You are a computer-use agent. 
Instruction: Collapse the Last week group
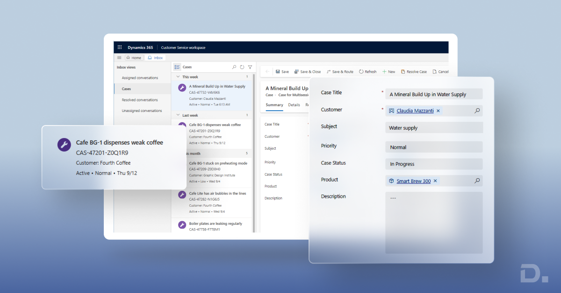(178, 115)
